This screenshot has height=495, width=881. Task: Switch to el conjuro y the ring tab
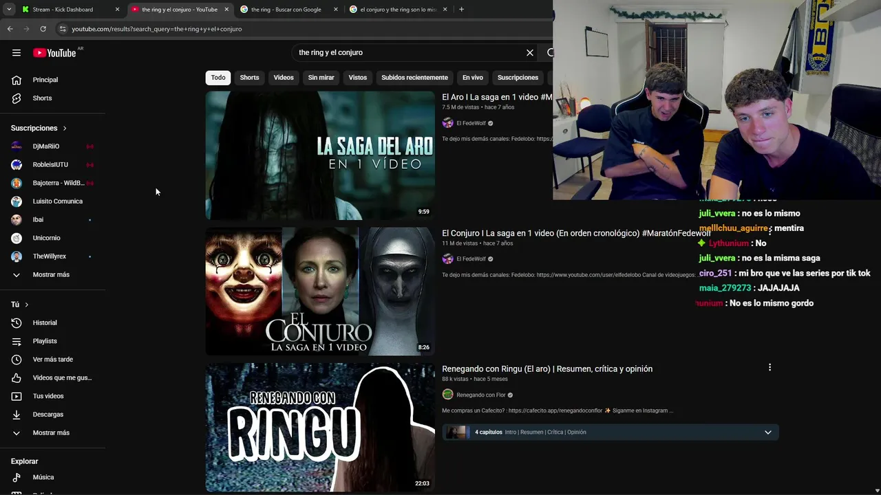(x=398, y=10)
